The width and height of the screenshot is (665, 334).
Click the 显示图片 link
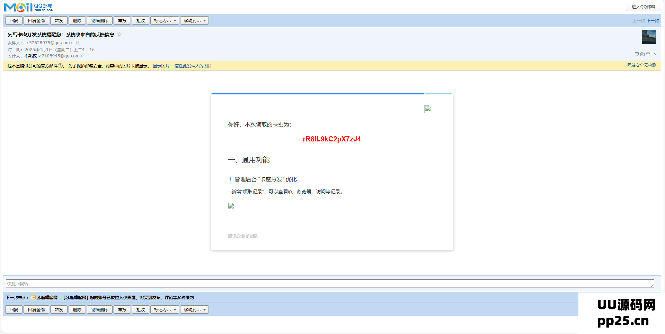pos(161,66)
